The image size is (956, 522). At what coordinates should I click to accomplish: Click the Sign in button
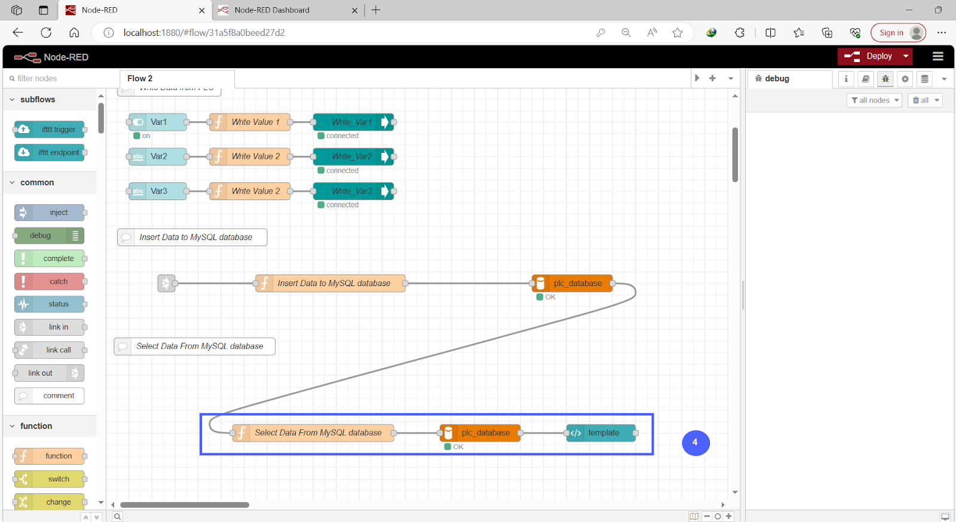point(898,33)
